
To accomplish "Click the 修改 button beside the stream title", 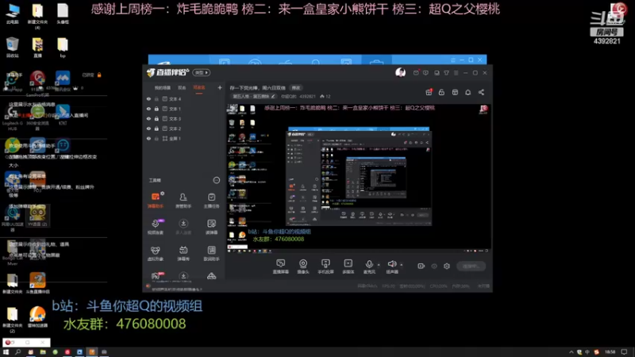I will 296,88.
